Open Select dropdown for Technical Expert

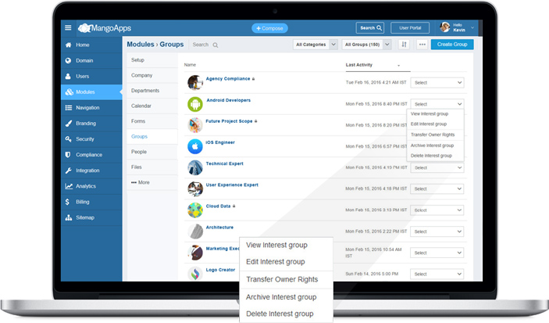click(437, 167)
